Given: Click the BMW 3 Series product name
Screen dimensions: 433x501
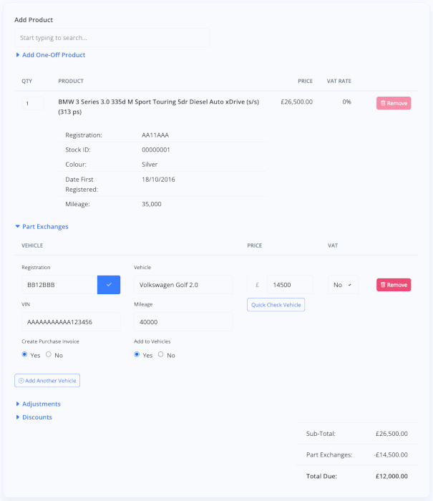Looking at the screenshot, I should tap(158, 107).
